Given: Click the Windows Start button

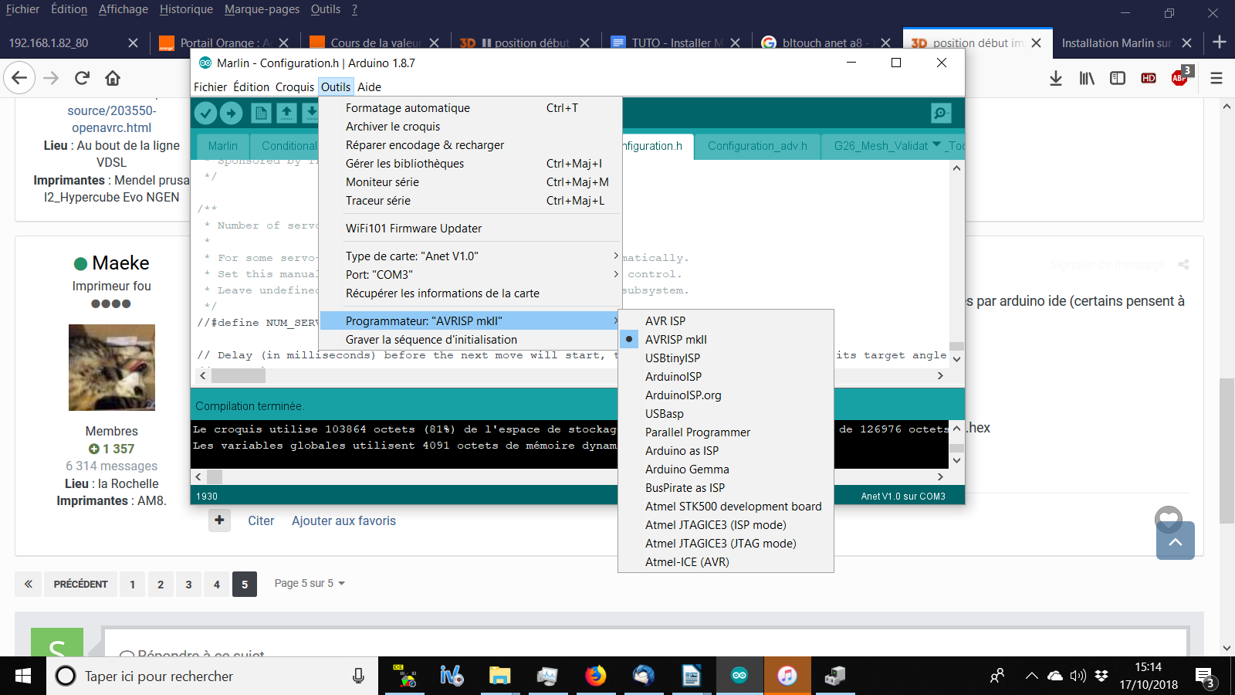Looking at the screenshot, I should click(x=23, y=676).
